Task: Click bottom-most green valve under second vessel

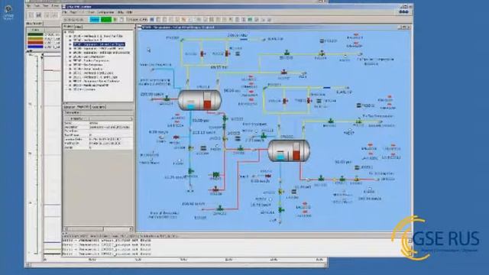Action: (280, 210)
